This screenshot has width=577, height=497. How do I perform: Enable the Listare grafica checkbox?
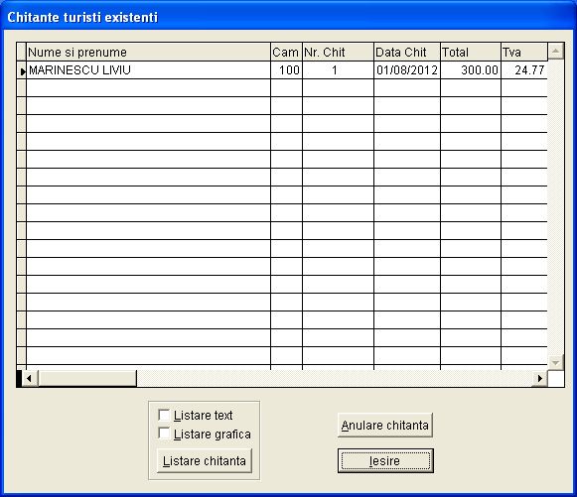pyautogui.click(x=164, y=434)
